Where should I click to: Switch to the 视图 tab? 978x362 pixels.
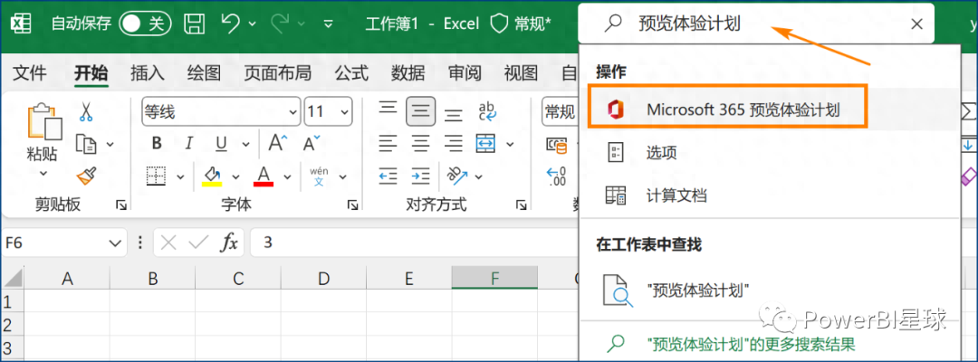(521, 73)
